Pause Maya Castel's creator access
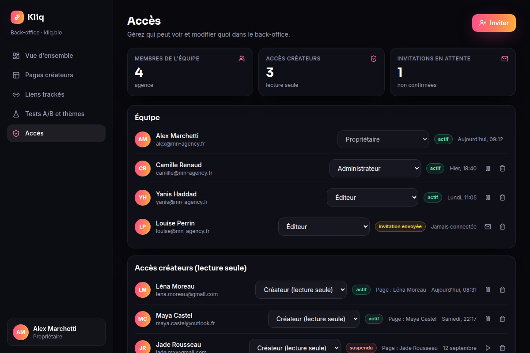 [x=488, y=319]
